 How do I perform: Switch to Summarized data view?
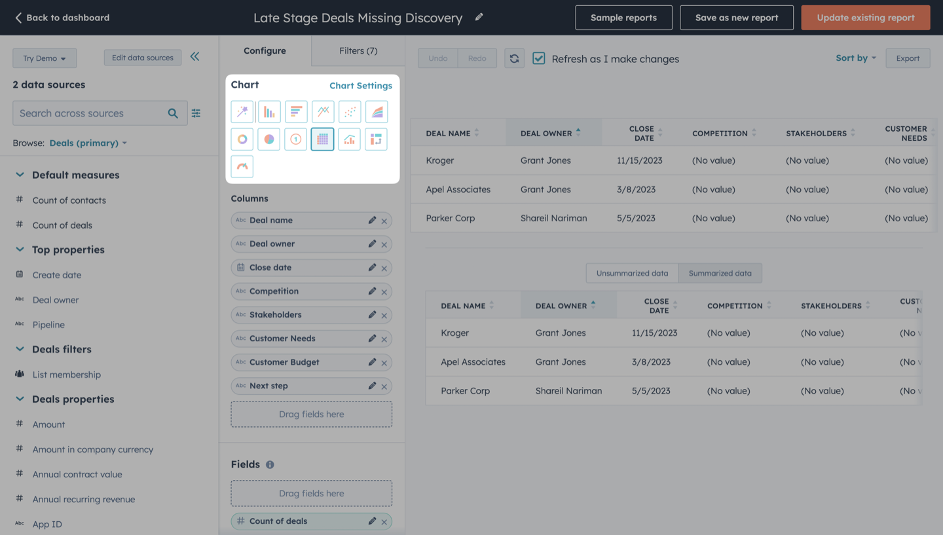pos(720,273)
